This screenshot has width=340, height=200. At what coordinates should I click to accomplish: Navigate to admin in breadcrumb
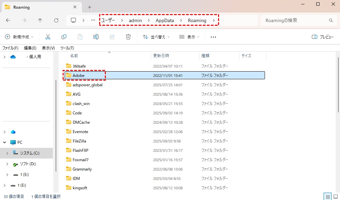pyautogui.click(x=135, y=20)
